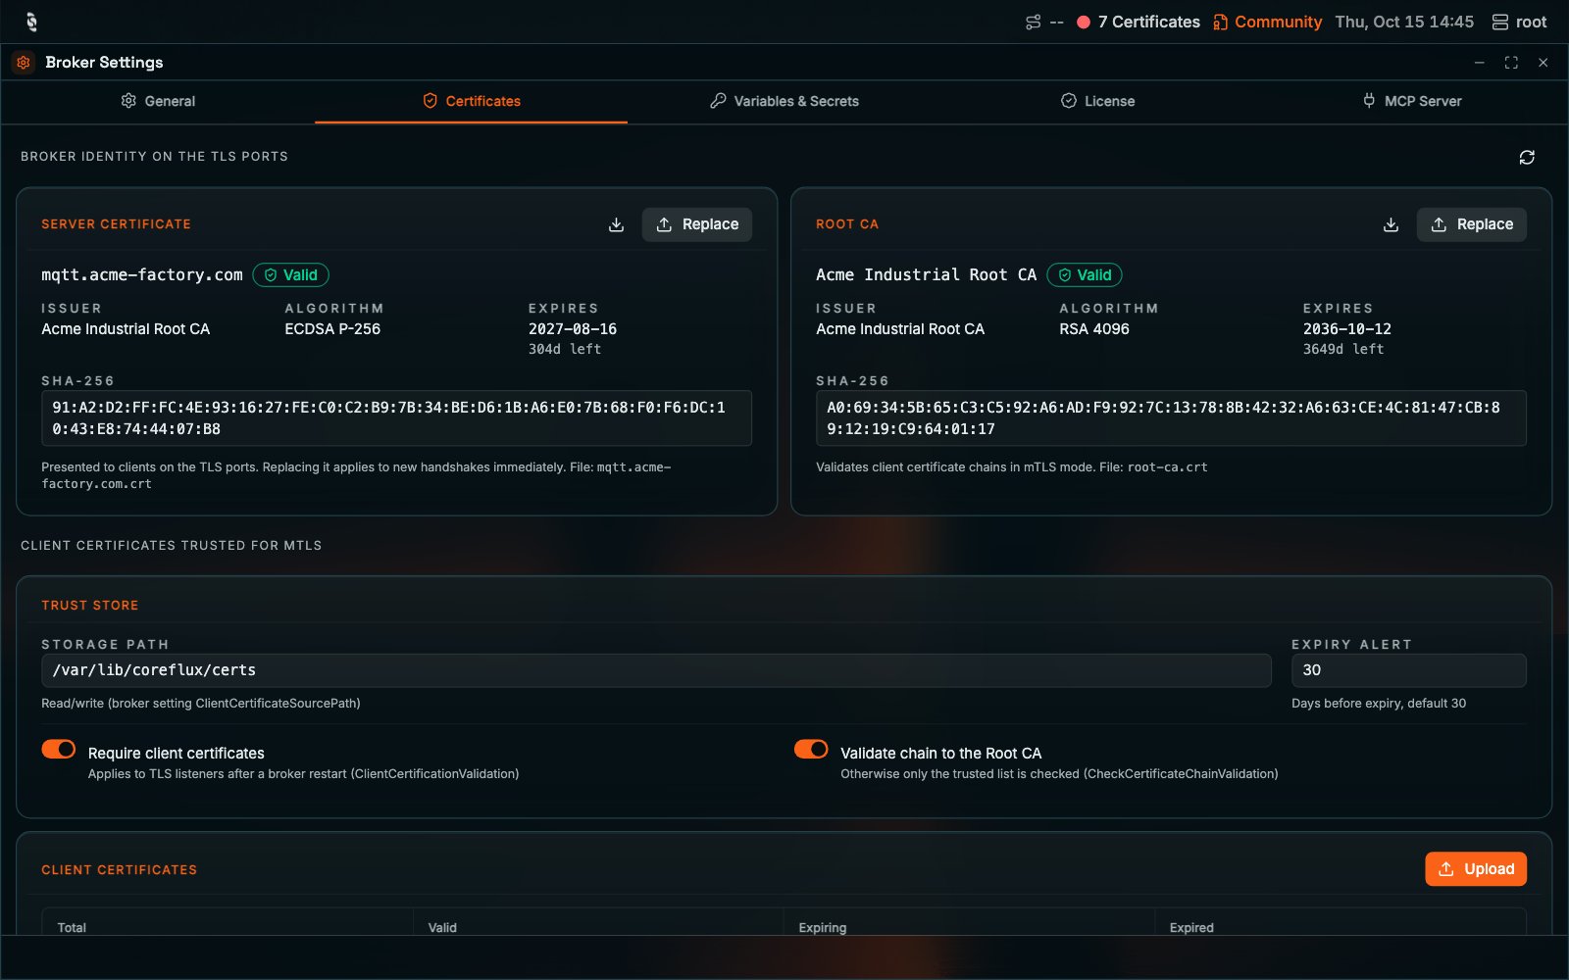Download the server certificate

(616, 224)
